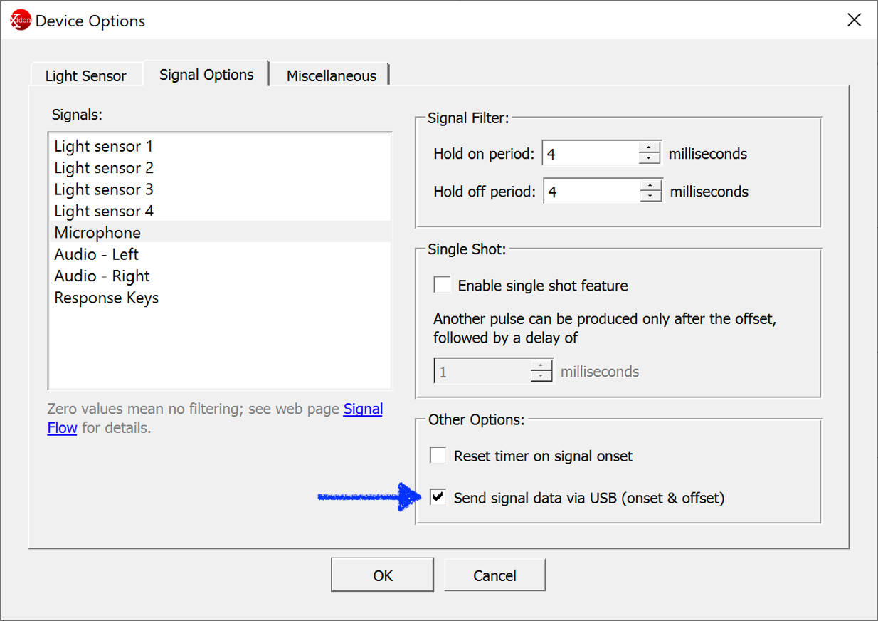
Task: Select the Signal Options tab
Action: [x=206, y=75]
